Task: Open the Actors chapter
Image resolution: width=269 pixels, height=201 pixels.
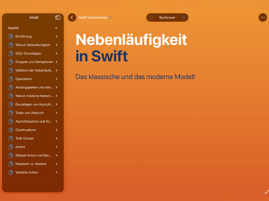Action: 33,147
